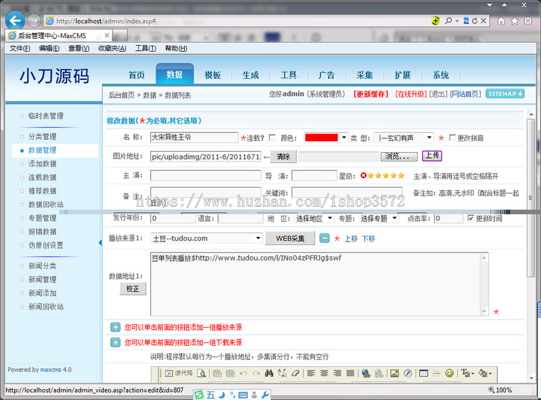Click the 上传 upload button
The image size is (541, 400).
[432, 156]
